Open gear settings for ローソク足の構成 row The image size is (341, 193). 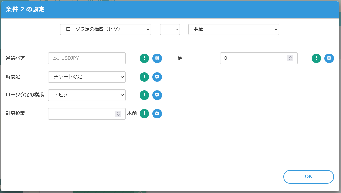[157, 95]
